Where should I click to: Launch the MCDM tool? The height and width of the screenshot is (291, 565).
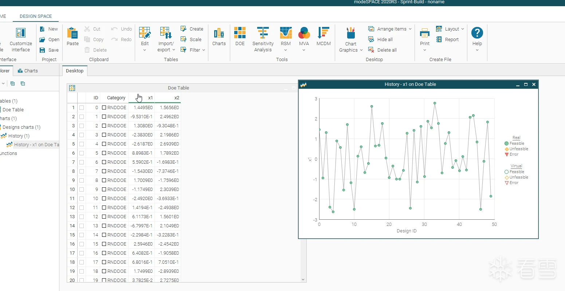point(323,36)
